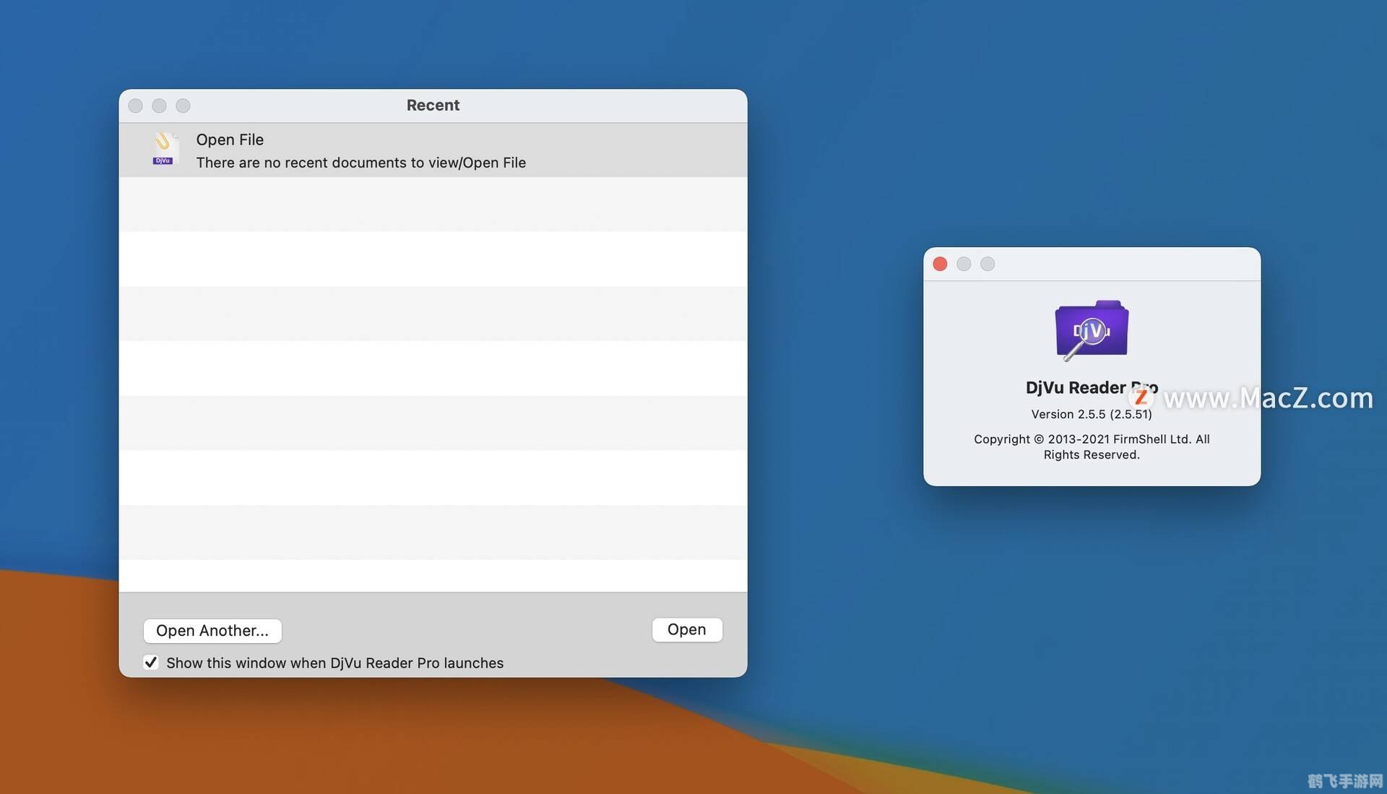The height and width of the screenshot is (794, 1387).
Task: Click the Version 2.5.5 text
Action: pyautogui.click(x=1091, y=414)
